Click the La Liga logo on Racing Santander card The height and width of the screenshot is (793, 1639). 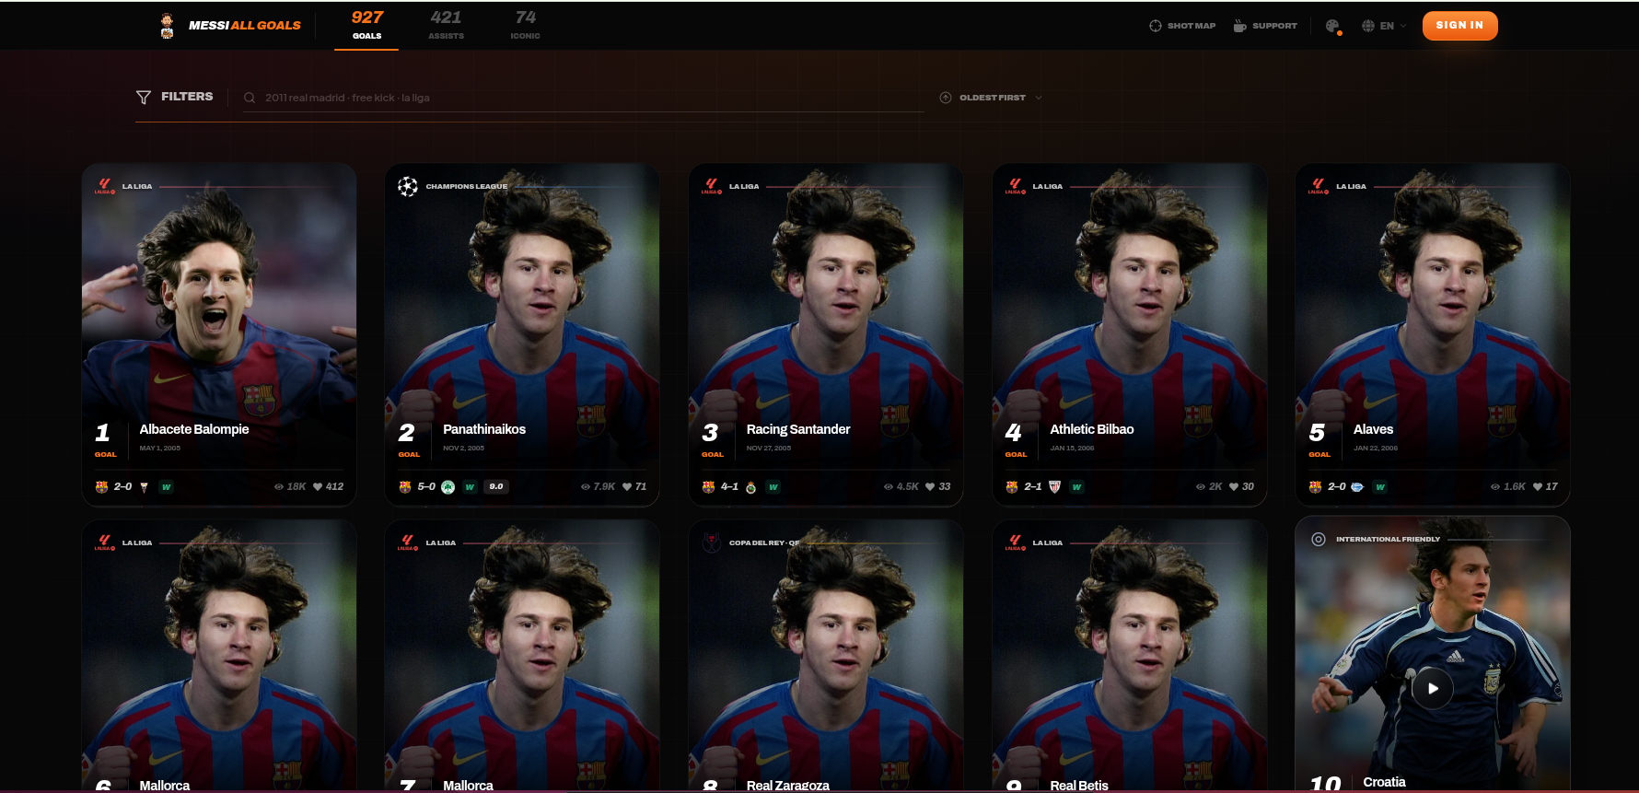712,186
